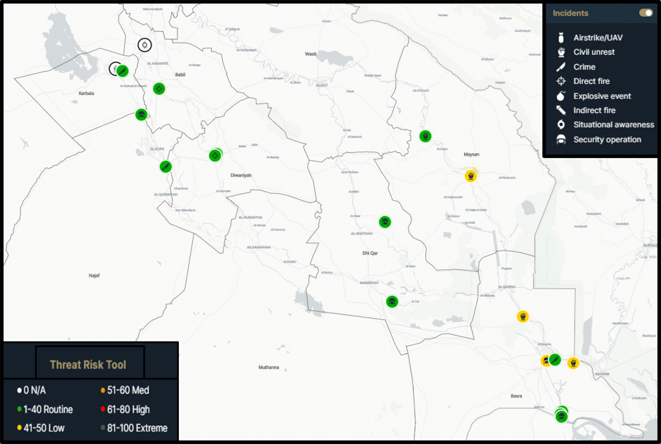The width and height of the screenshot is (661, 444).
Task: Click the Dhi Qar province label
Action: [x=369, y=254]
